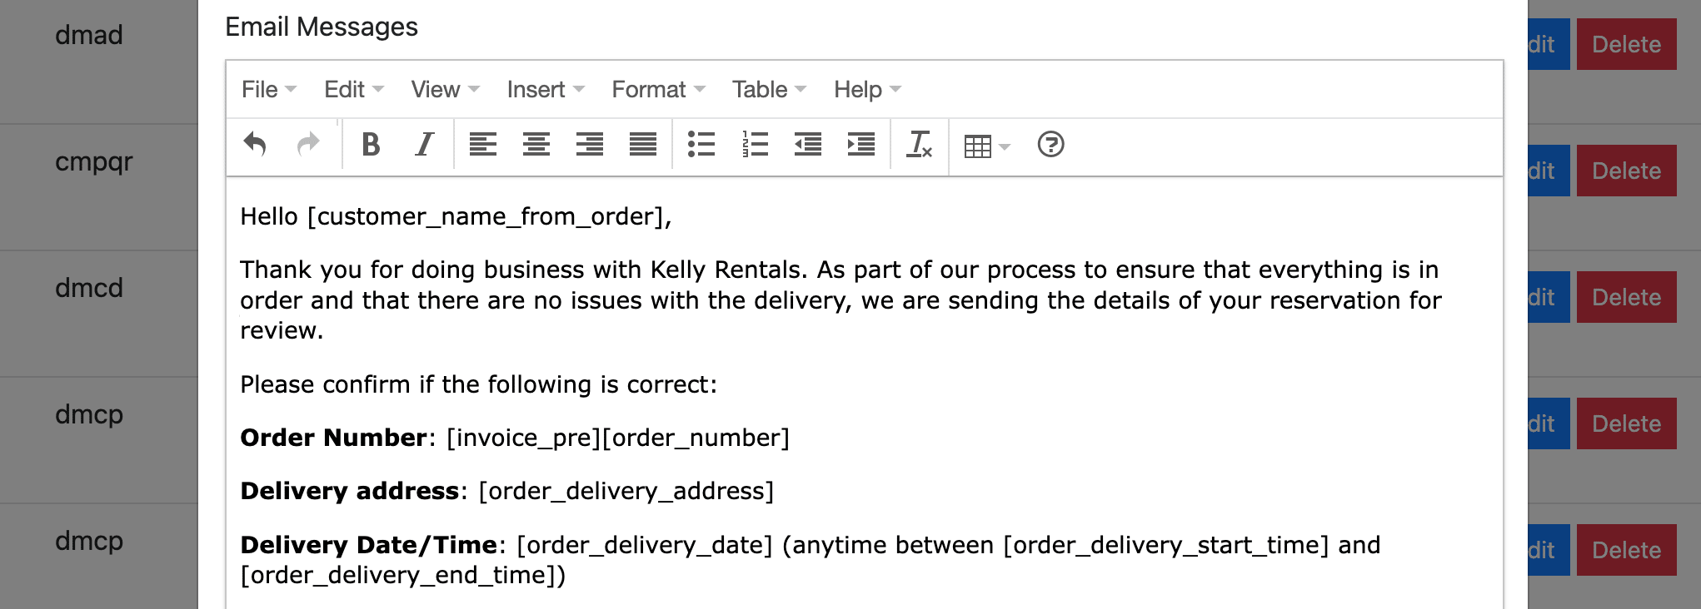Align text right
Image resolution: width=1701 pixels, height=609 pixels.
(590, 145)
